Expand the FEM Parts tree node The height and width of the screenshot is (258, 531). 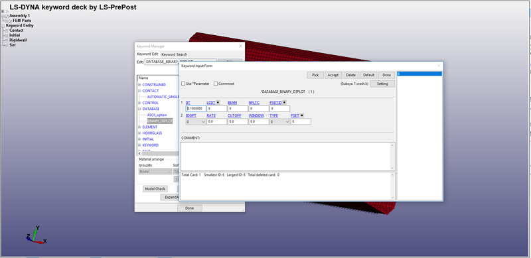pos(7,21)
